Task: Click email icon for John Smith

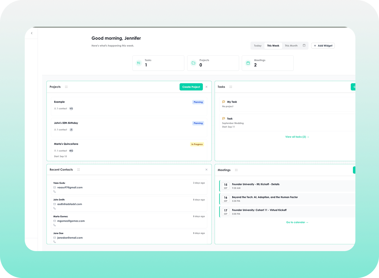Action: pyautogui.click(x=55, y=204)
